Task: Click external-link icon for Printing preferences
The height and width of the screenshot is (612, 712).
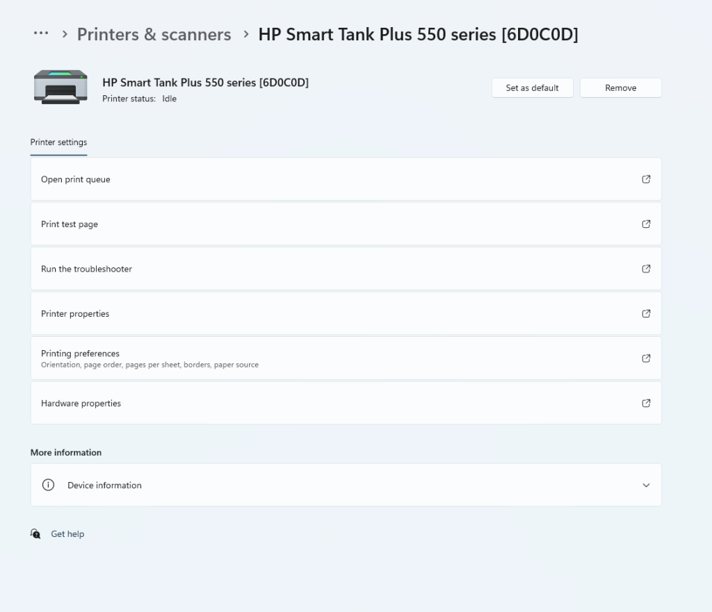Action: tap(646, 358)
